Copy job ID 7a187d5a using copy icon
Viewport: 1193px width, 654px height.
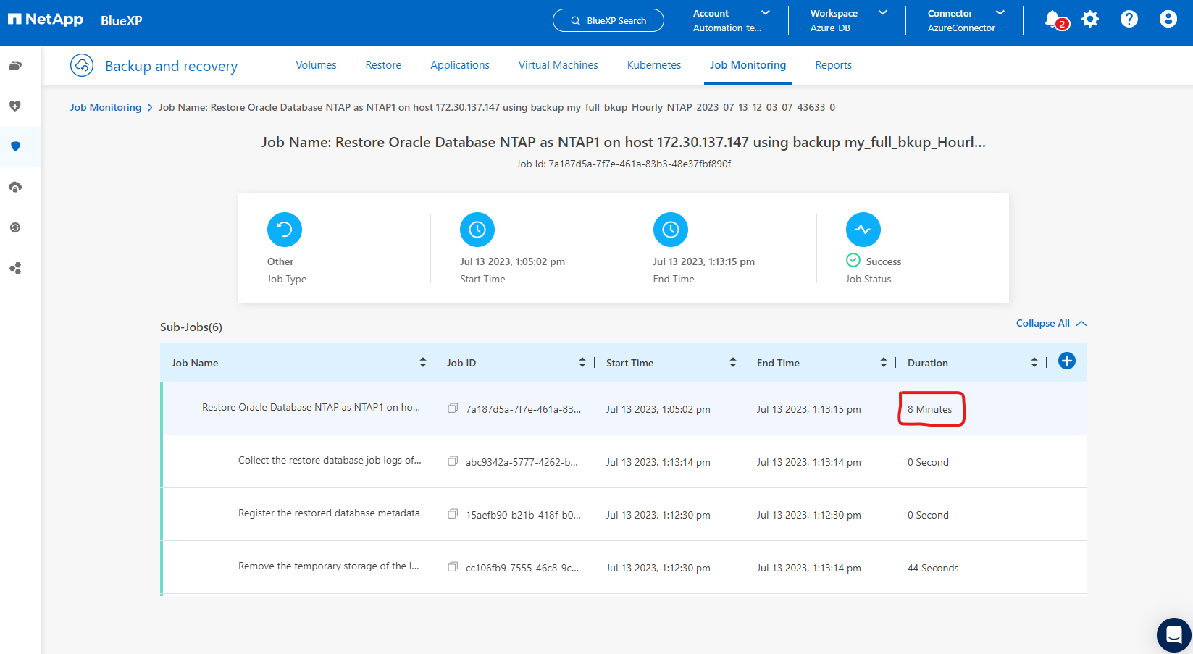pyautogui.click(x=453, y=408)
